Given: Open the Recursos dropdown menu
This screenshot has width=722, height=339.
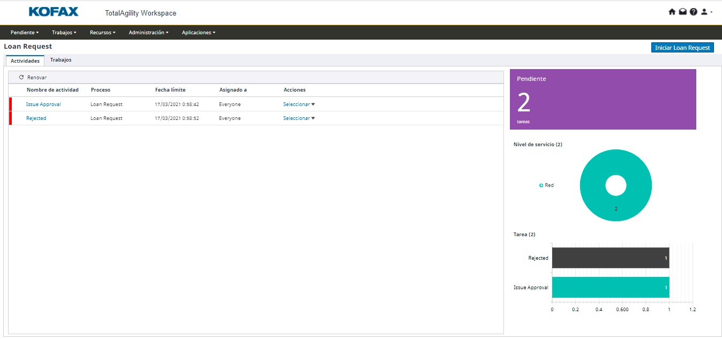Looking at the screenshot, I should [x=102, y=33].
